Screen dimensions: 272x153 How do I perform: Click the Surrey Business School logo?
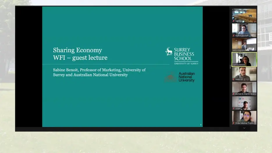point(182,56)
